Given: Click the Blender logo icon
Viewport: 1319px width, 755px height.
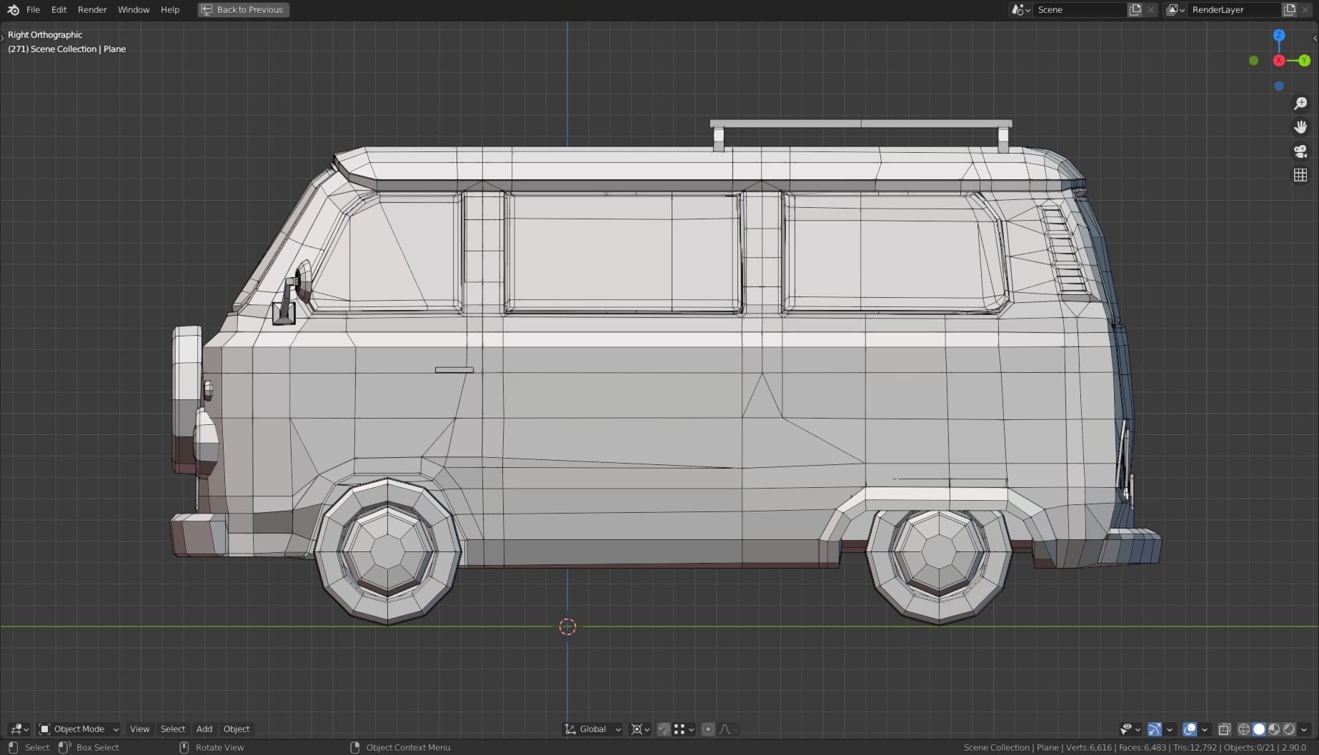Looking at the screenshot, I should coord(12,9).
